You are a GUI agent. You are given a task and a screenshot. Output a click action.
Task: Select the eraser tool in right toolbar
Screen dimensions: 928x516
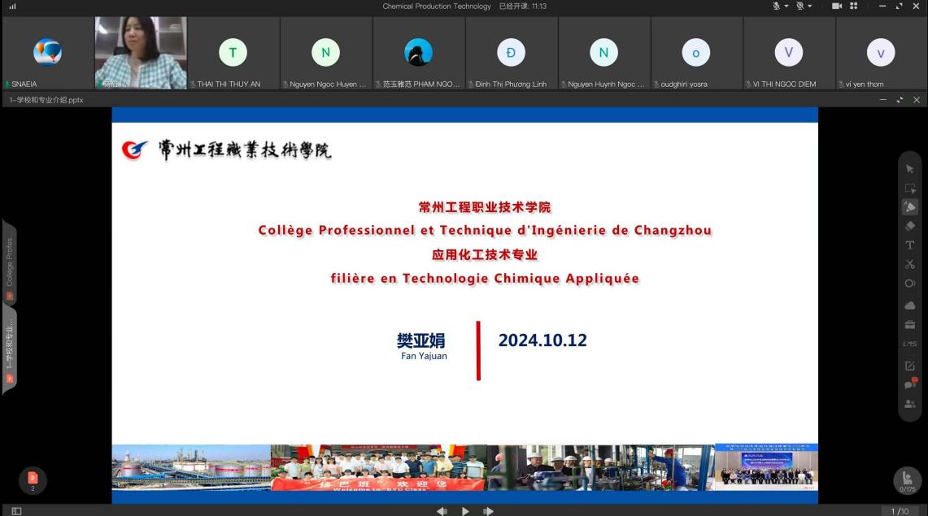point(910,226)
